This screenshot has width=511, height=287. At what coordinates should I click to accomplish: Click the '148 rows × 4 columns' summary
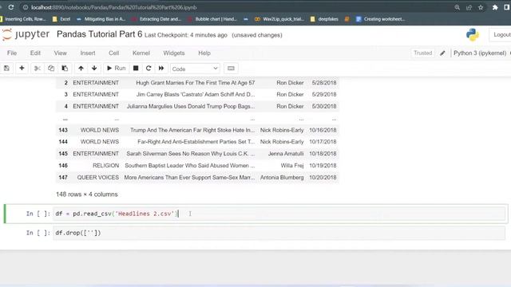(x=87, y=195)
